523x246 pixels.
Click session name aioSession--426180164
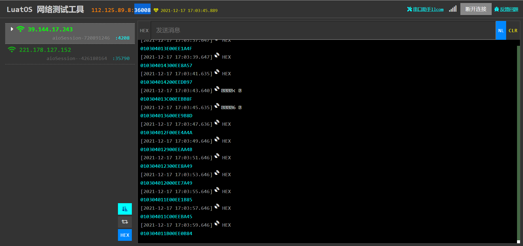pyautogui.click(x=77, y=58)
